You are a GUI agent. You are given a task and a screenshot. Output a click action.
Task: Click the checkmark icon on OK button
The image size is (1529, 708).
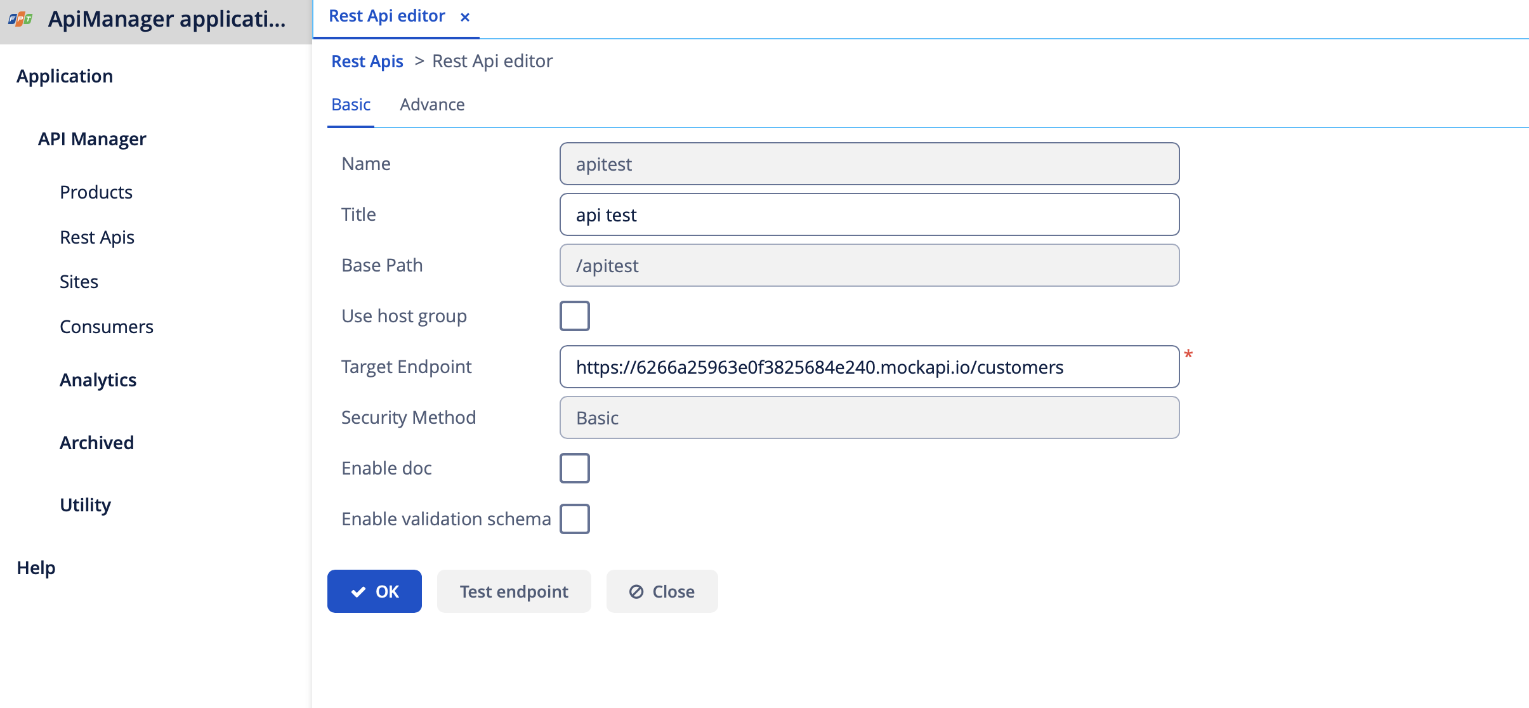click(x=357, y=591)
